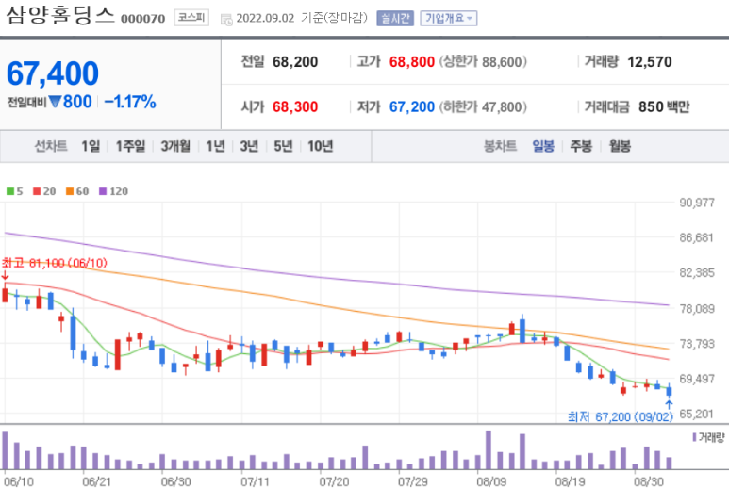Click the 상한가 88,600 text
The height and width of the screenshot is (488, 729).
[483, 62]
